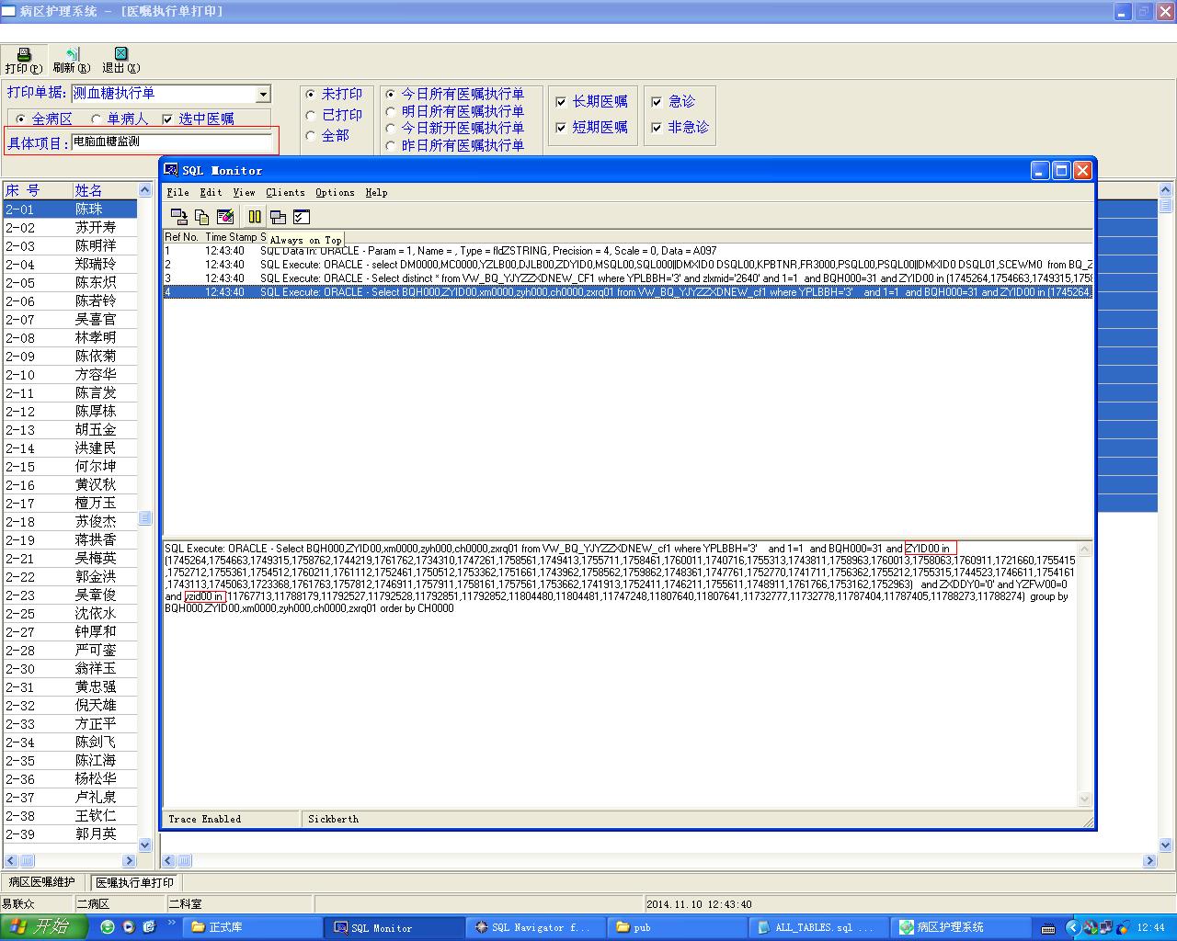Viewport: 1177px width, 941px height.
Task: Click the copy icon in SQL Monitor
Action: tap(202, 217)
